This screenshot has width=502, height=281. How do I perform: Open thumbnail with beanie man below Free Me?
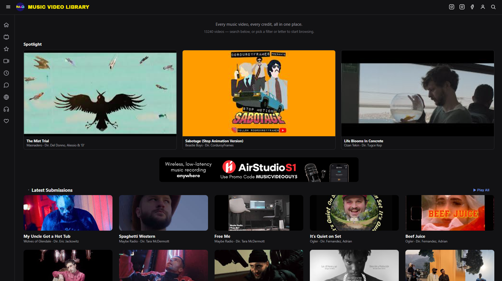[x=259, y=265]
